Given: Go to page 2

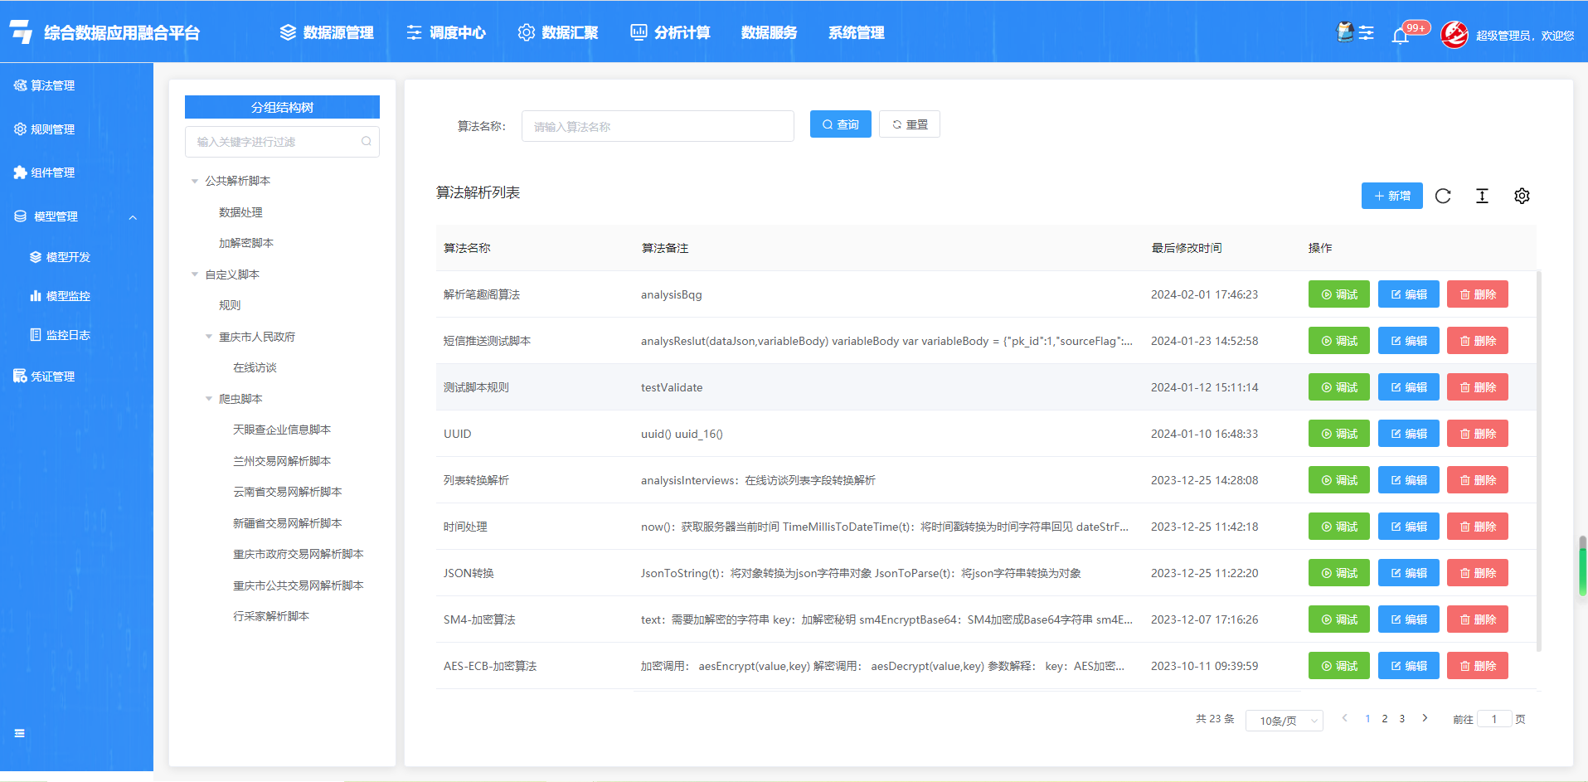Looking at the screenshot, I should coord(1385,719).
